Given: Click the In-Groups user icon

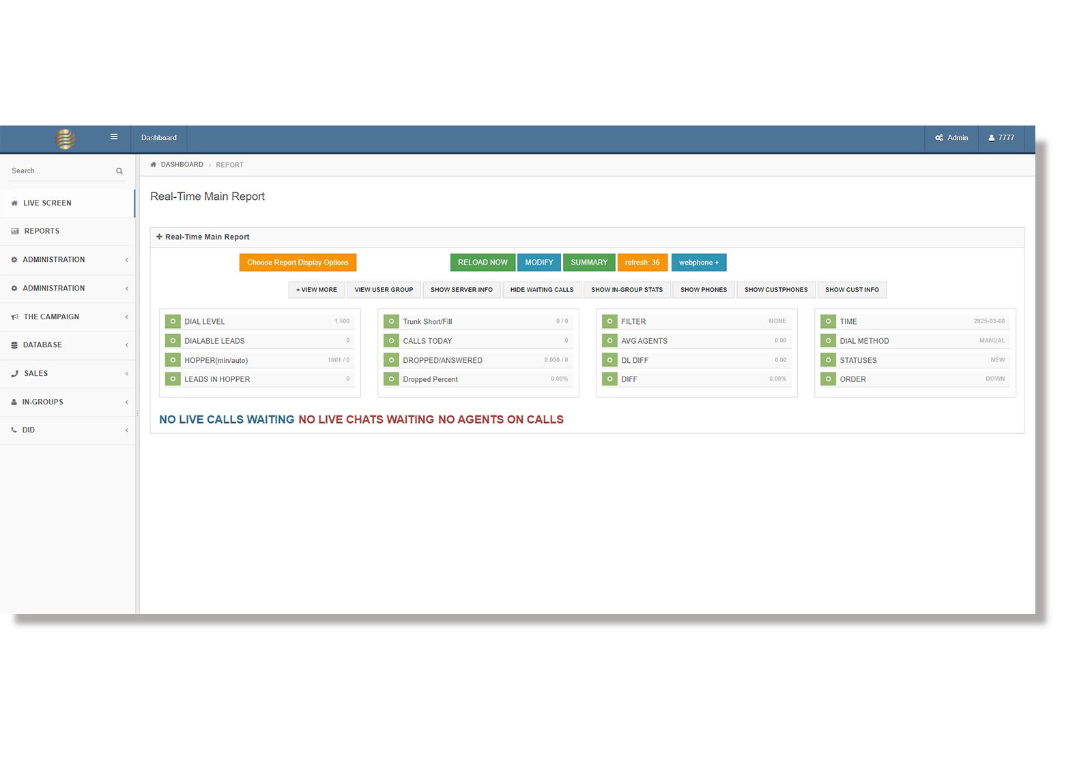Looking at the screenshot, I should click(x=15, y=402).
